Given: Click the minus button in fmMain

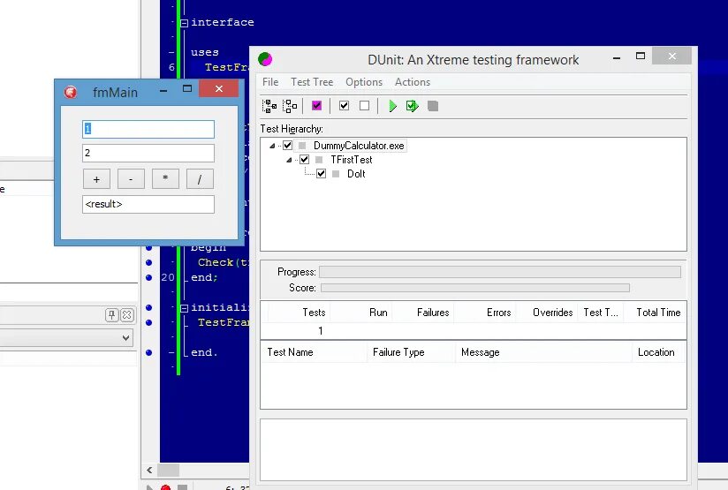Looking at the screenshot, I should click(131, 179).
